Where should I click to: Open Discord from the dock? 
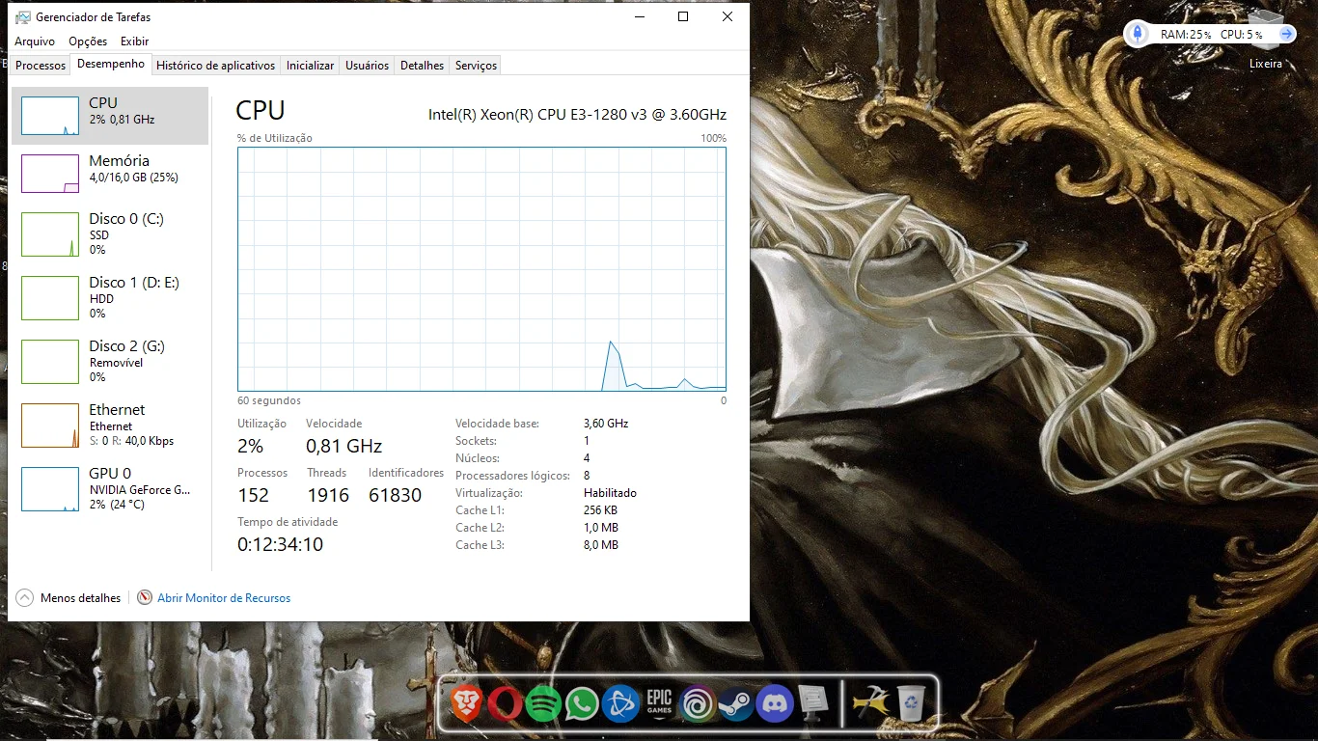[x=774, y=703]
